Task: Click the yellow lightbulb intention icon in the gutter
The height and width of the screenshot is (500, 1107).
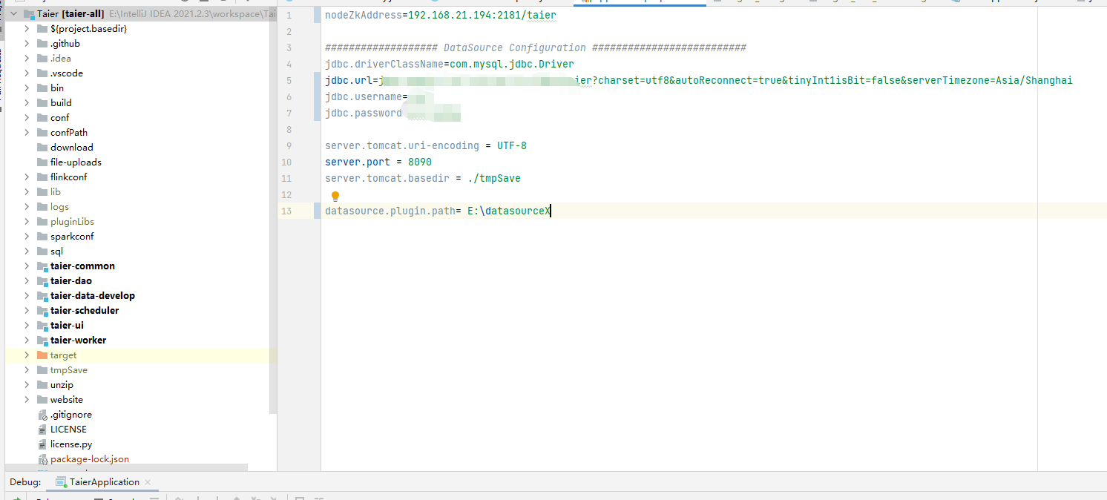Action: 335,195
